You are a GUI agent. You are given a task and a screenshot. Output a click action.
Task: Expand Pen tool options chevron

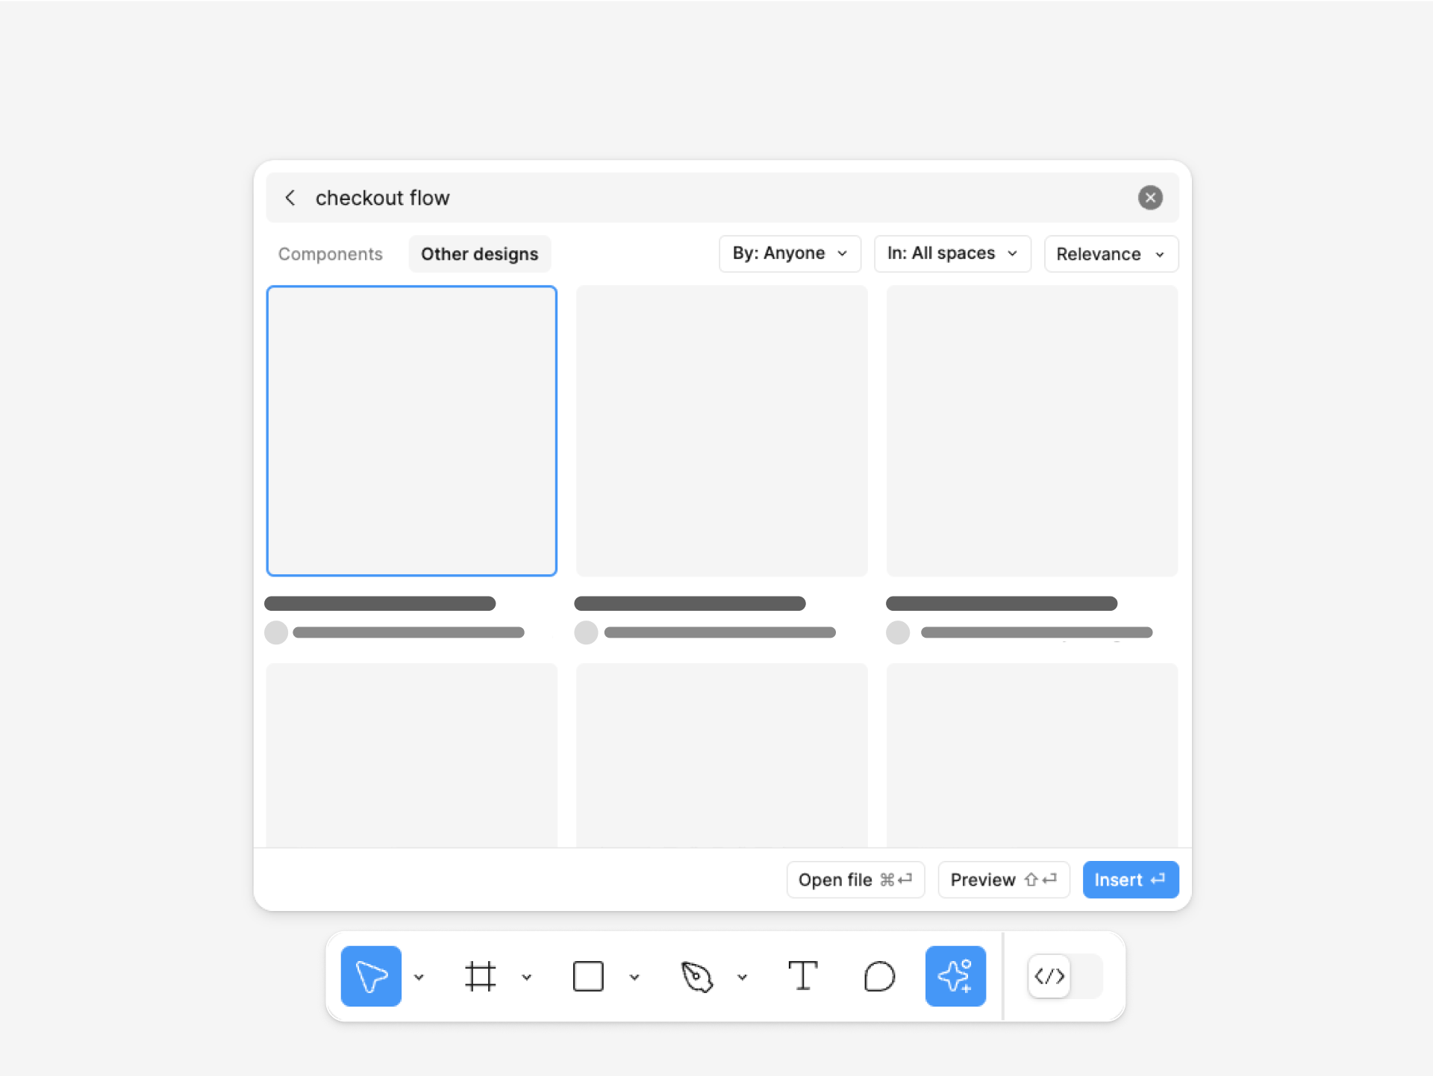pyautogui.click(x=742, y=977)
